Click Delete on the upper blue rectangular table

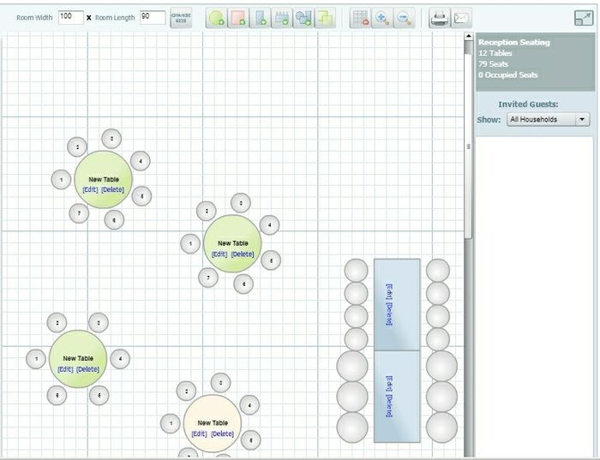pyautogui.click(x=388, y=314)
